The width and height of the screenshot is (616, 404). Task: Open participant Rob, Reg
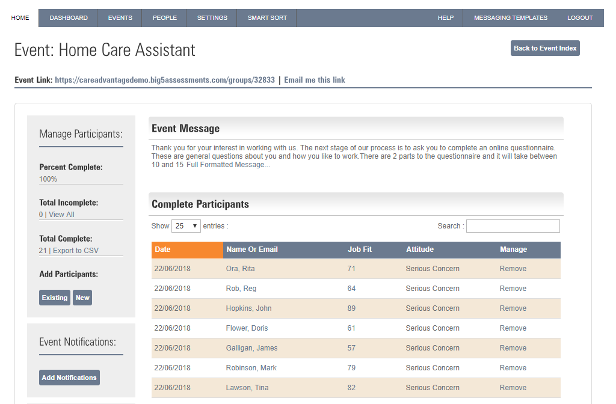(x=241, y=289)
